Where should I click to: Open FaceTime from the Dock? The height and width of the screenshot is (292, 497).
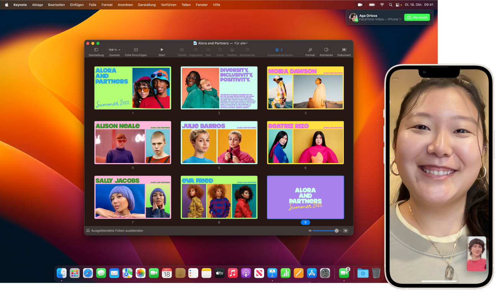154,273
